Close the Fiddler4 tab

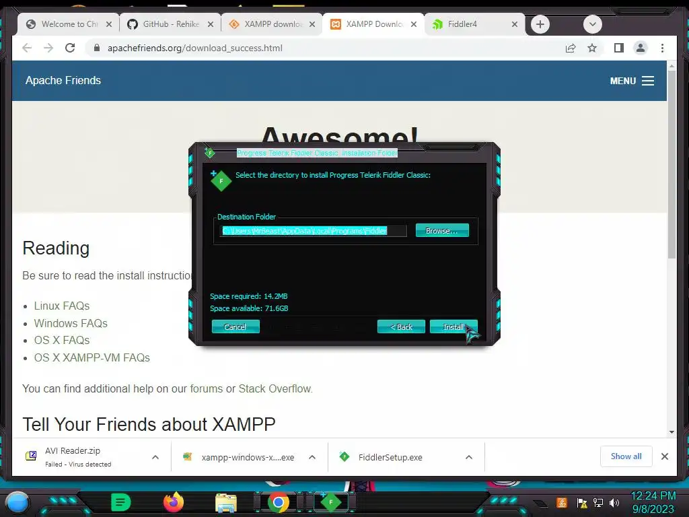[x=515, y=24]
